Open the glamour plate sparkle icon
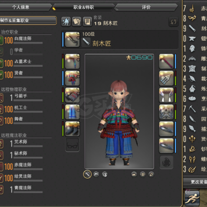This screenshot has width=207, height=207. (x=66, y=22)
